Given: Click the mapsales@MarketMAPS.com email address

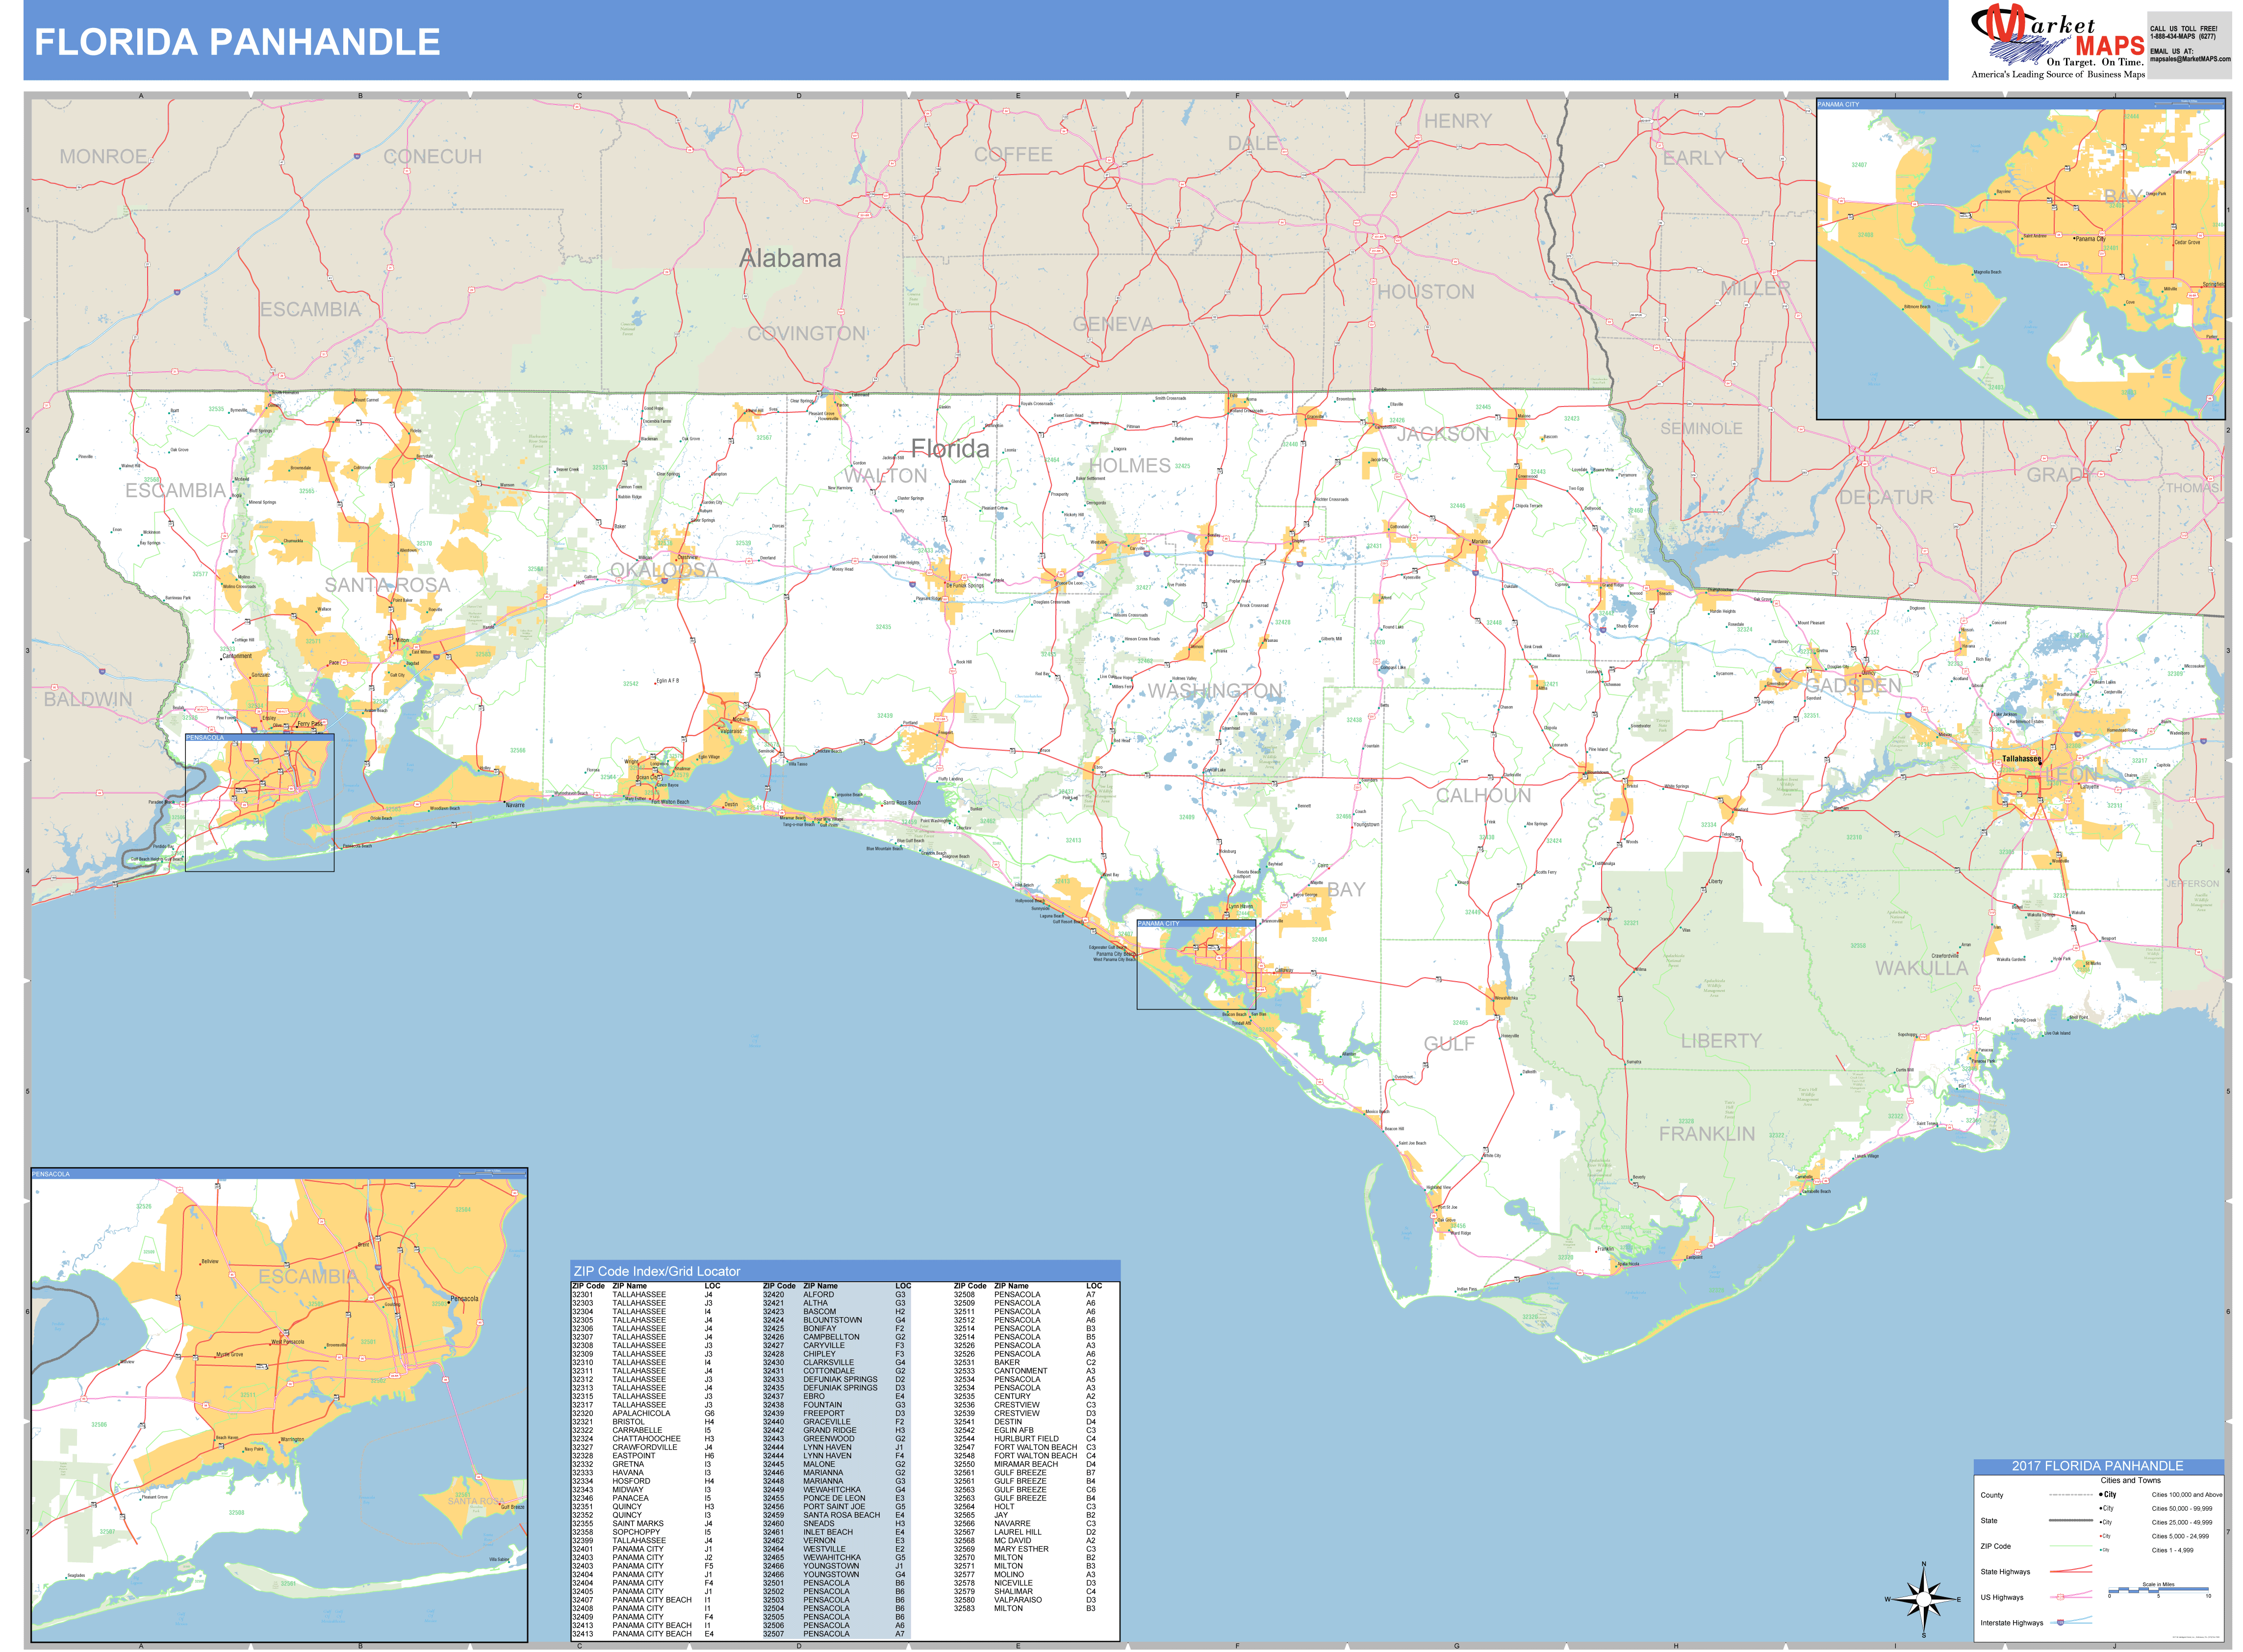Looking at the screenshot, I should point(2190,59).
